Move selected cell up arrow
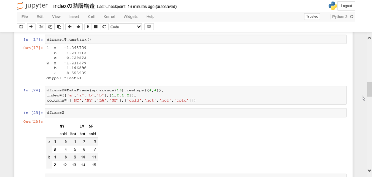 tap(69, 27)
